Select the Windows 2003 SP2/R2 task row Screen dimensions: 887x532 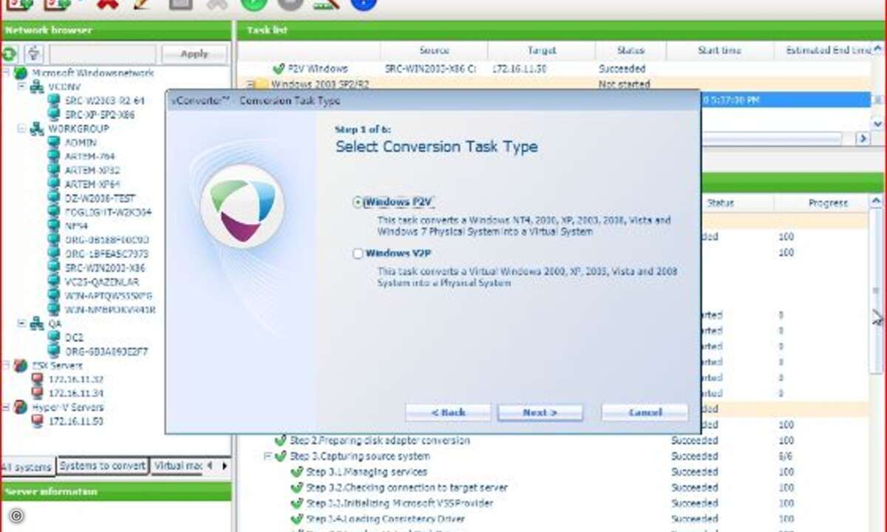pos(554,84)
